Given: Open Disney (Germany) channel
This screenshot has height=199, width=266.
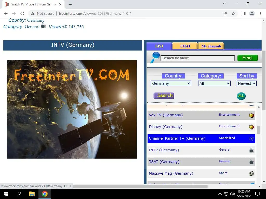Looking at the screenshot, I should click(x=165, y=127).
